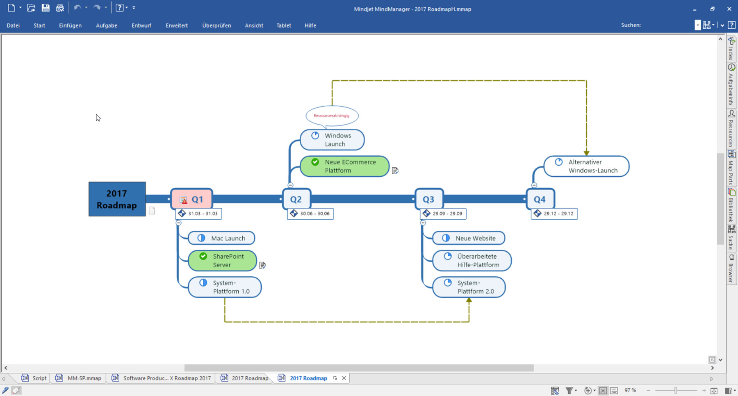This screenshot has height=396, width=738.
Task: Open the notes icon beside SharePoint Server
Action: (263, 265)
